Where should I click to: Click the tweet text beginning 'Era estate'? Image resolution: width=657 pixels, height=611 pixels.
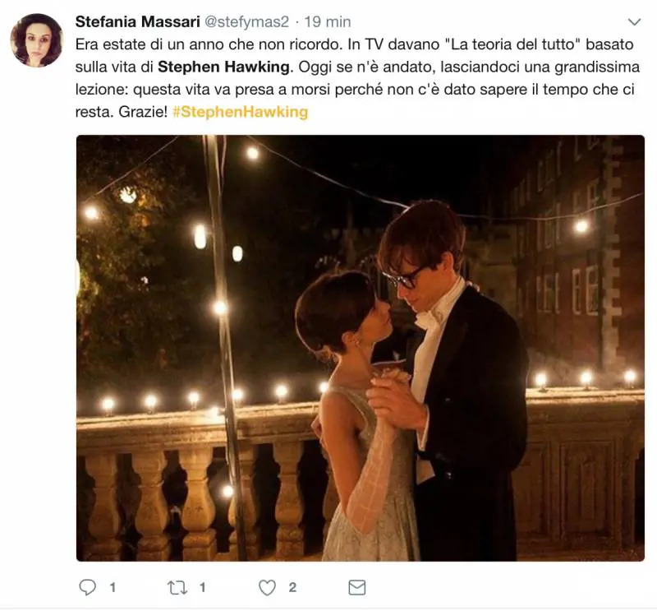[x=357, y=78]
